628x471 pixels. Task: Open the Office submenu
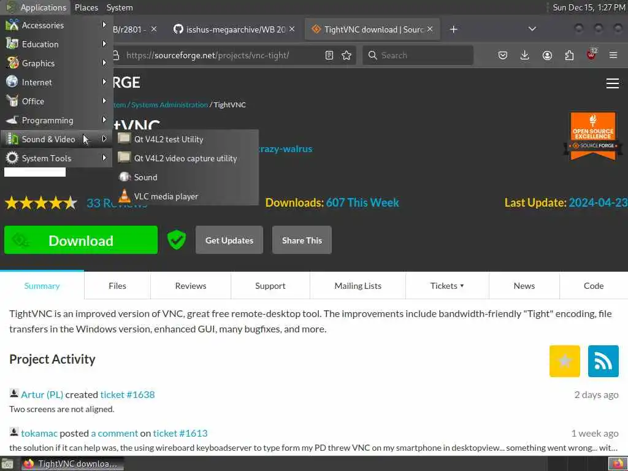[56, 101]
